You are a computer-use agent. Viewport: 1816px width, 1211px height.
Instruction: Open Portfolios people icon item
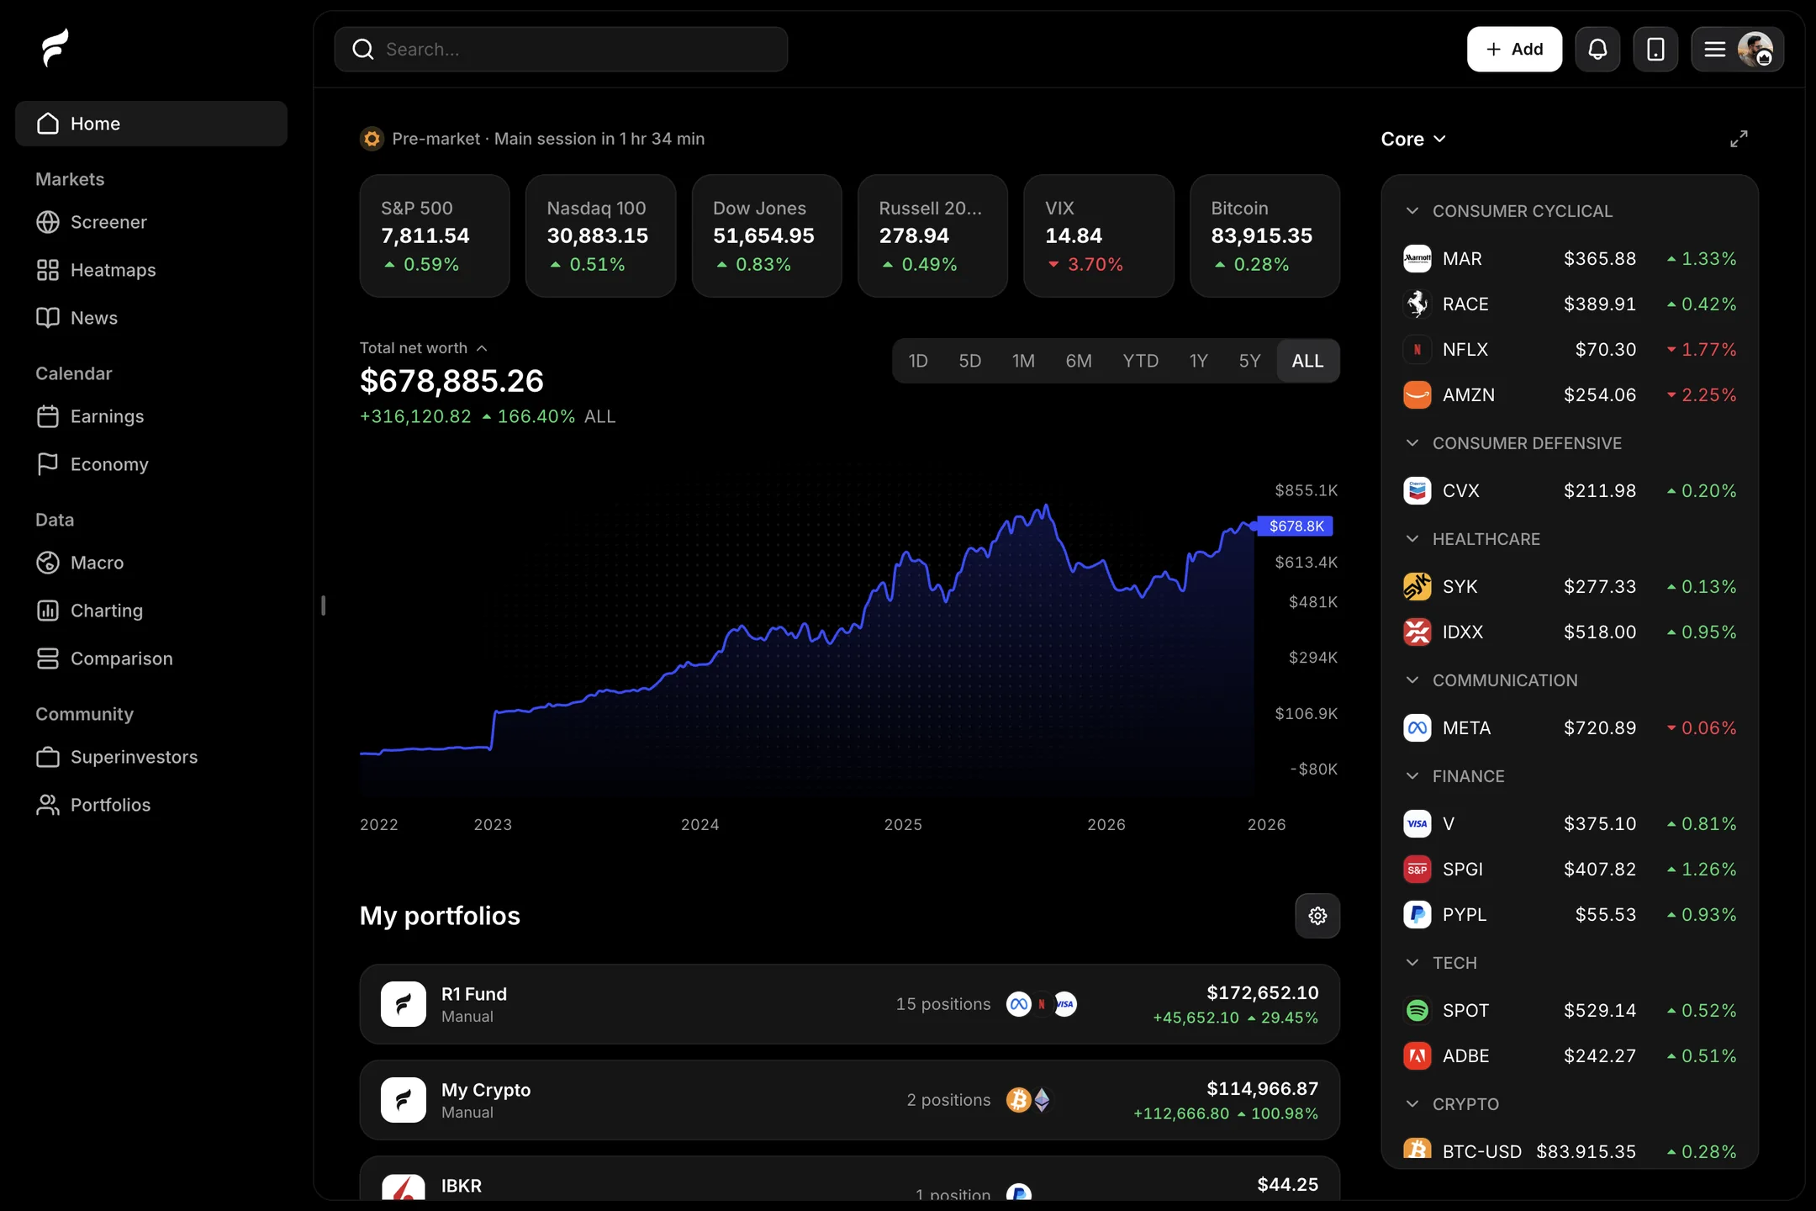tap(48, 805)
